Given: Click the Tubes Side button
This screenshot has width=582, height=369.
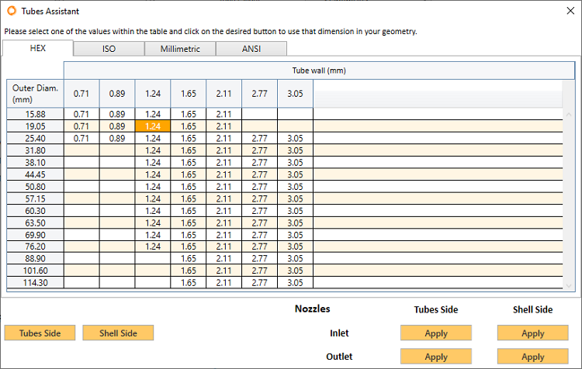Looking at the screenshot, I should coord(39,333).
